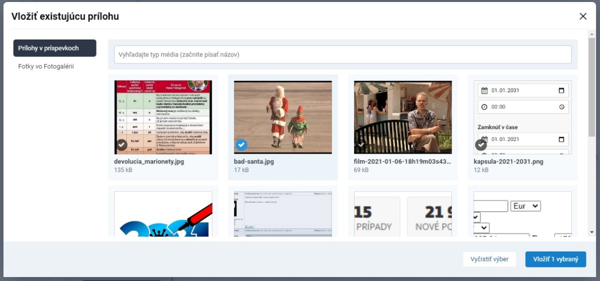Close the attachment dialog with the X icon
The height and width of the screenshot is (281, 600).
pos(582,16)
